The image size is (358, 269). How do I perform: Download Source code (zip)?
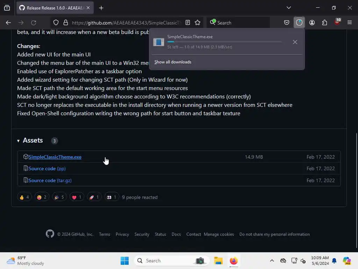(47, 168)
